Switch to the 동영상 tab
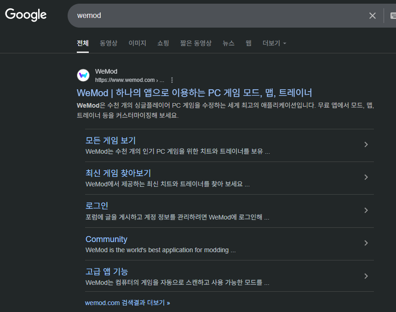 coord(109,43)
